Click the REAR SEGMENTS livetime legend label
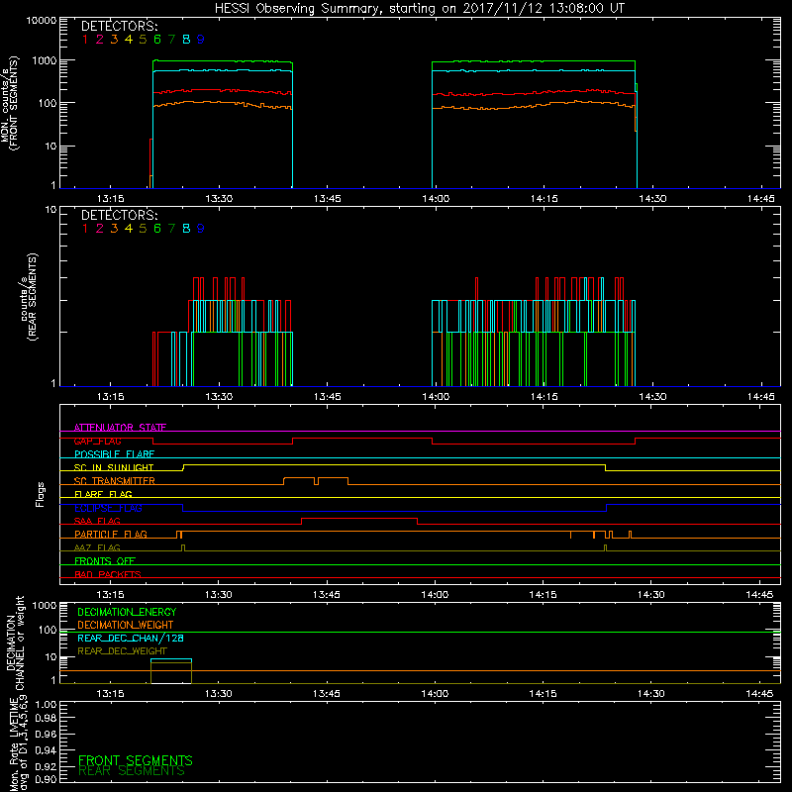This screenshot has height=792, width=792. (x=132, y=771)
